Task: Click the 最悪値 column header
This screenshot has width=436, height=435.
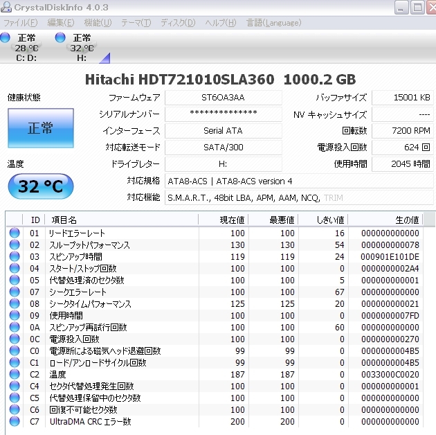Action: tap(273, 220)
